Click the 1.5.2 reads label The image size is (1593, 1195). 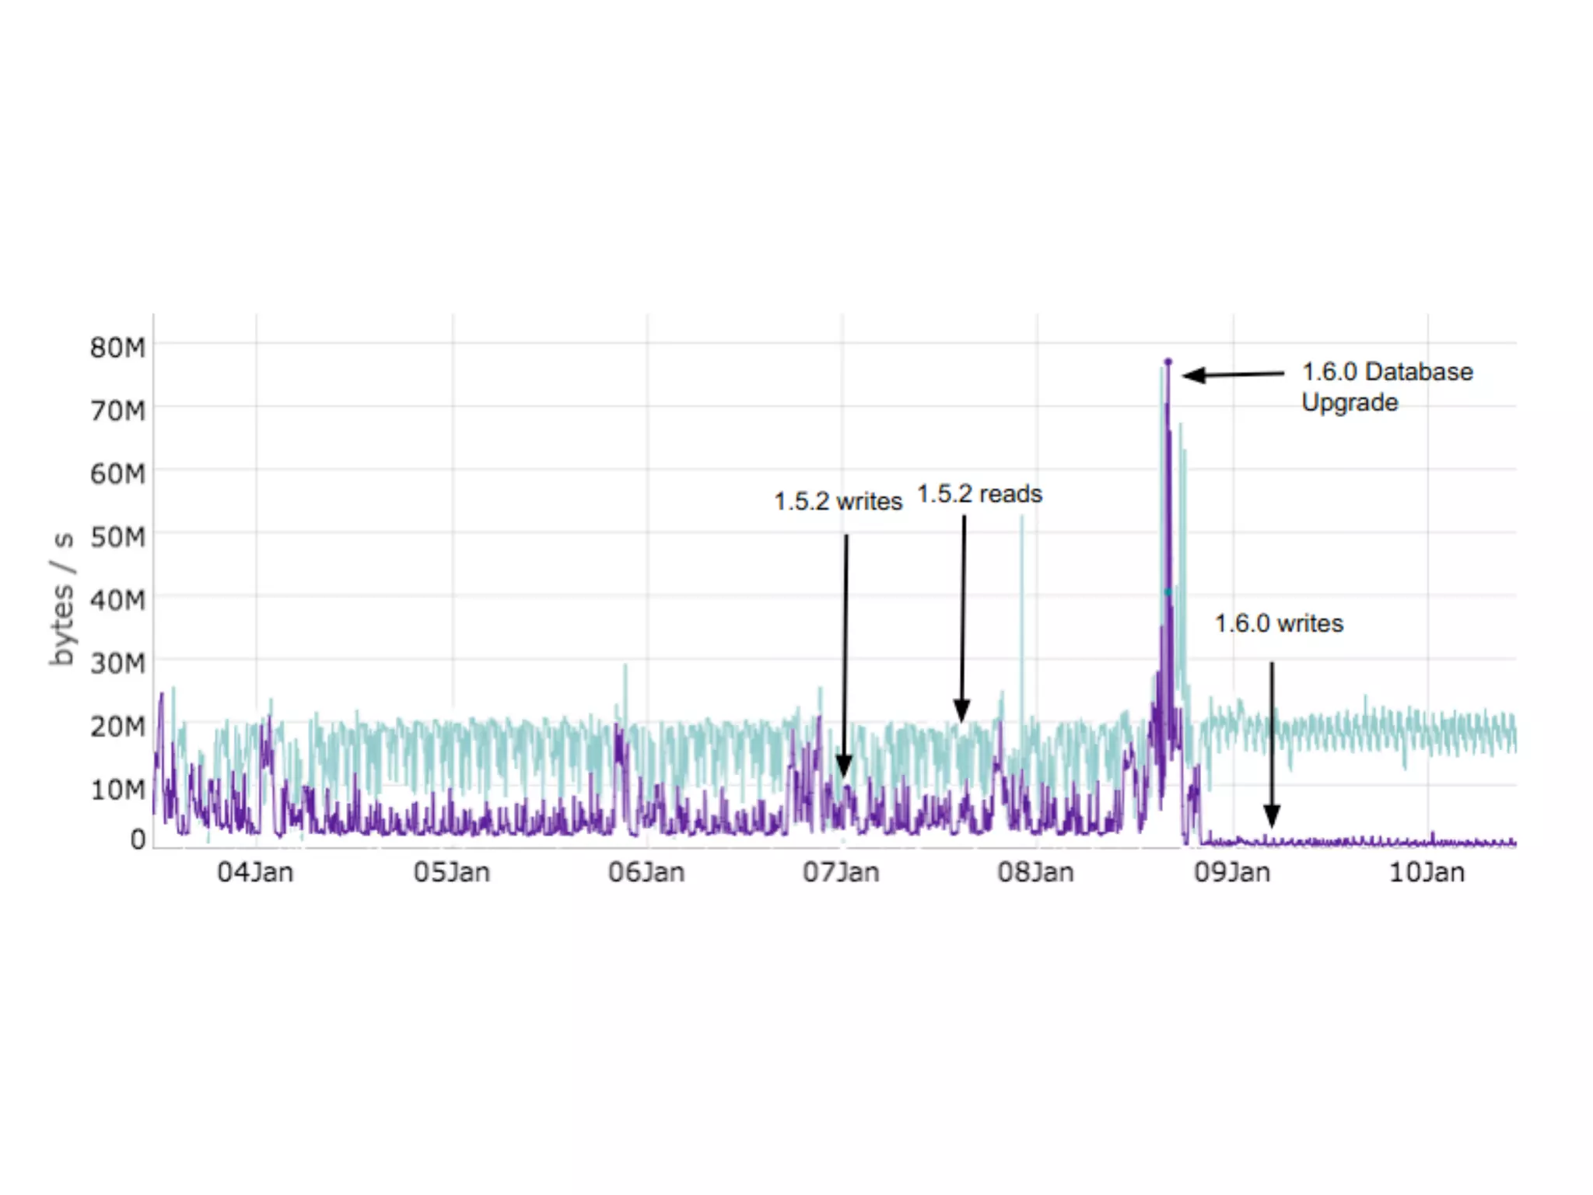pos(979,494)
